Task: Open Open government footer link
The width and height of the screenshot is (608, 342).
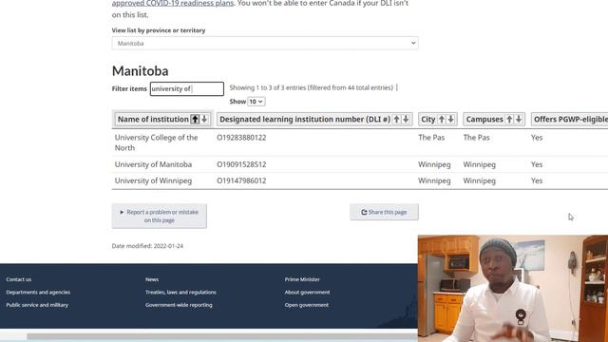Action: [306, 305]
